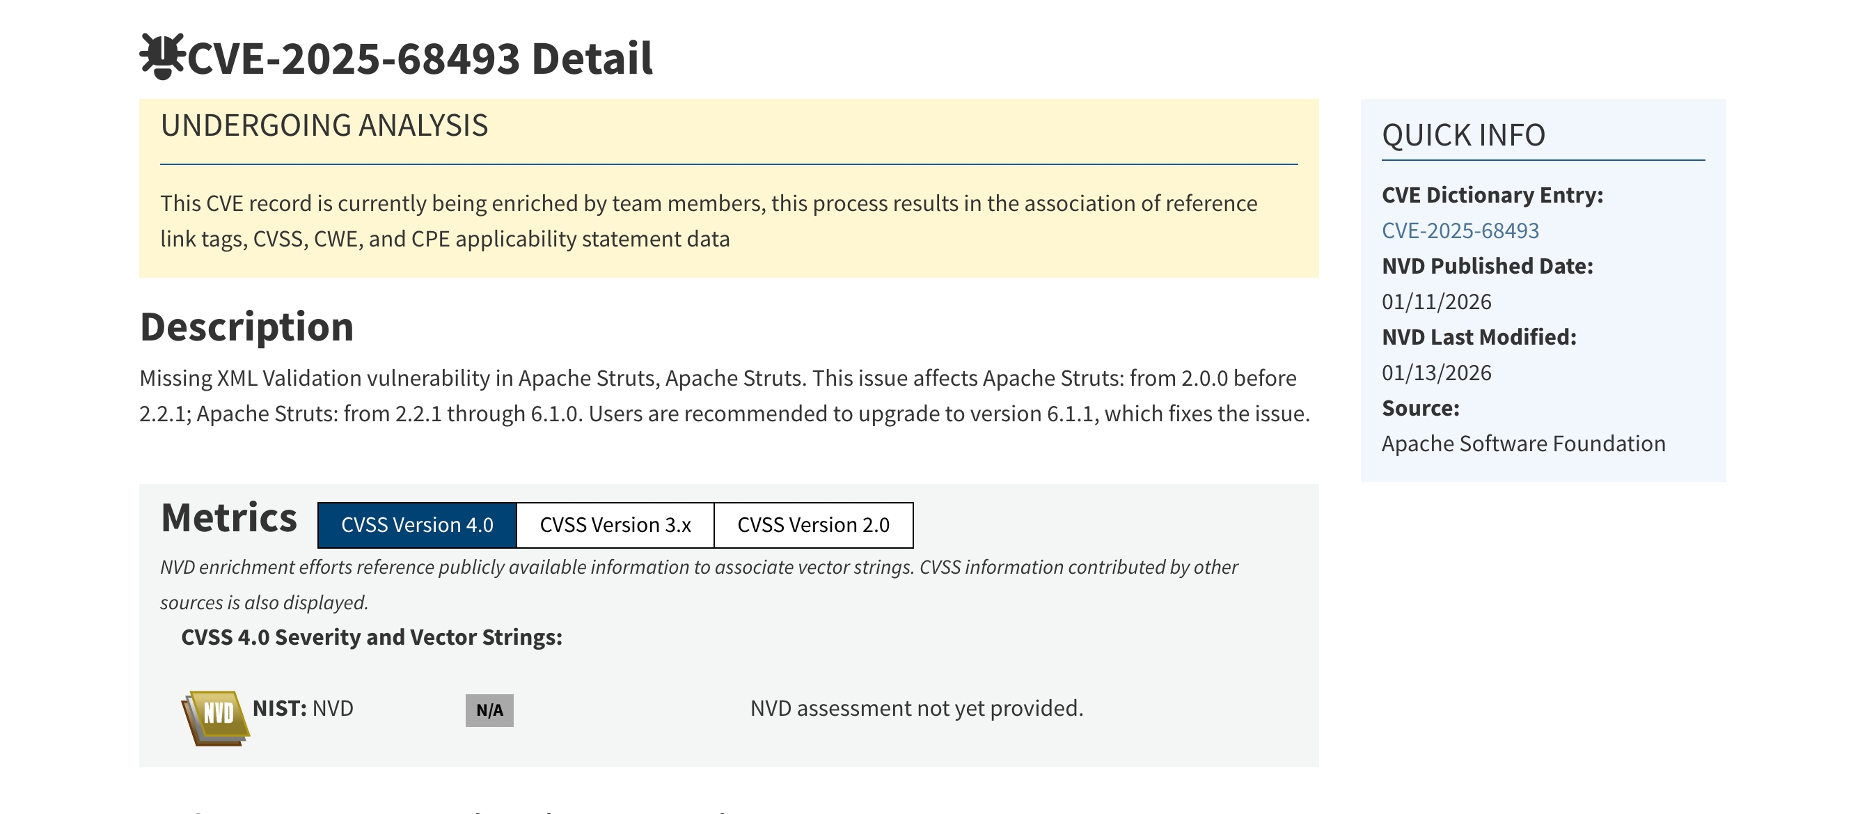
Task: Click the CVSS 4.0 Severity and Vector Strings label
Action: (372, 638)
